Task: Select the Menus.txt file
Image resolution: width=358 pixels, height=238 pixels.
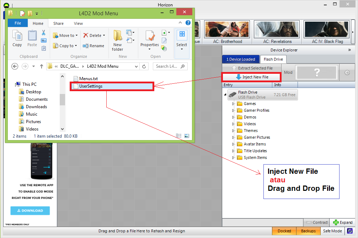Action: (x=86, y=79)
